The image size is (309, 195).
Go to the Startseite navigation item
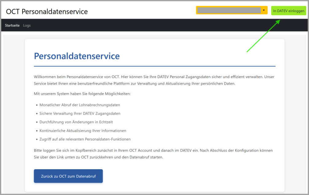tap(12, 25)
